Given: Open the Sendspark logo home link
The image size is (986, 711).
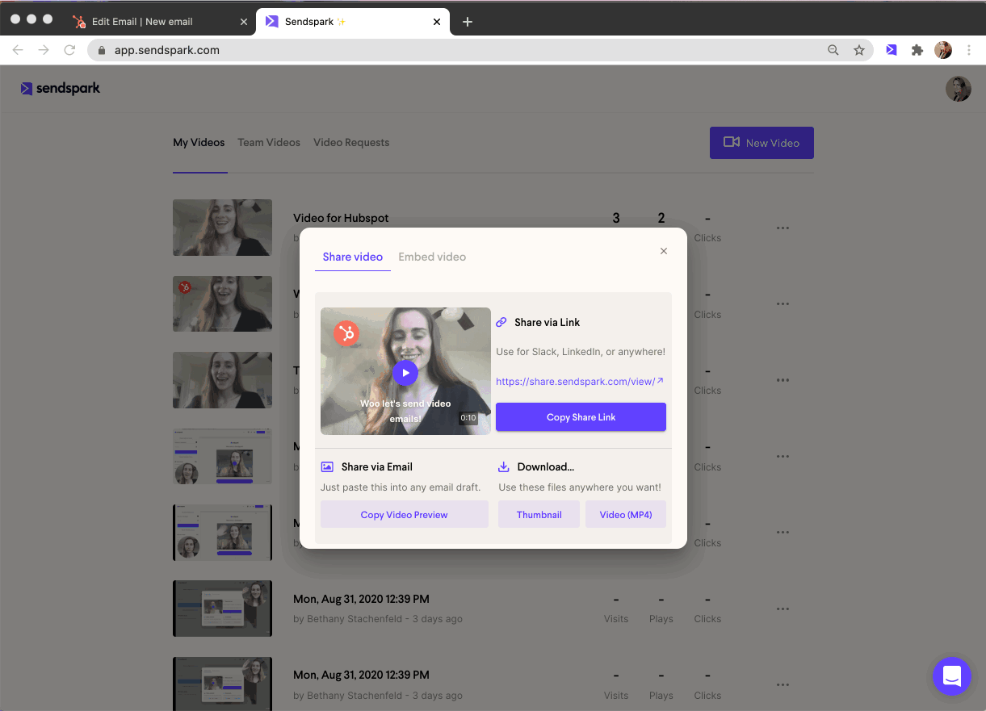Looking at the screenshot, I should [61, 89].
